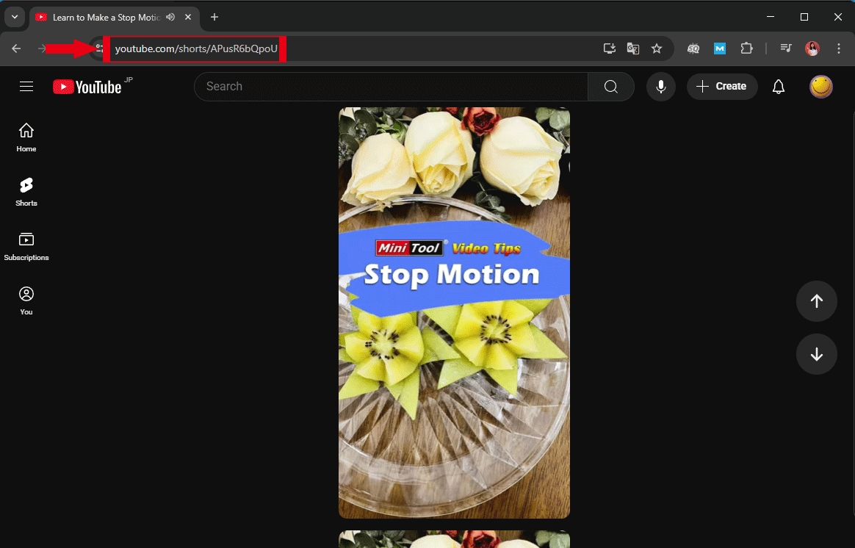Navigate to the next Short with down arrow
The image size is (855, 548).
tap(816, 354)
